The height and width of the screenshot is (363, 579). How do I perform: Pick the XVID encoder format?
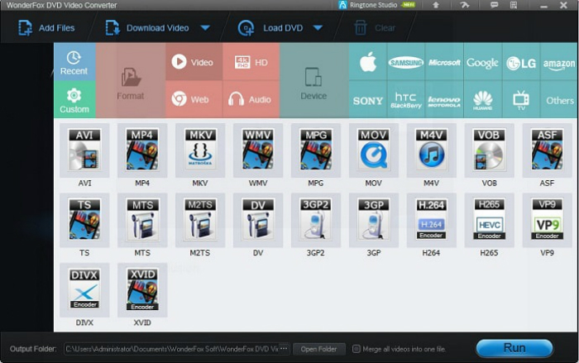142,290
